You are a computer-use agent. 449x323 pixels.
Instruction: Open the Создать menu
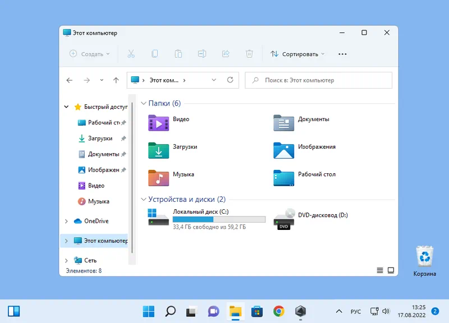(x=89, y=54)
